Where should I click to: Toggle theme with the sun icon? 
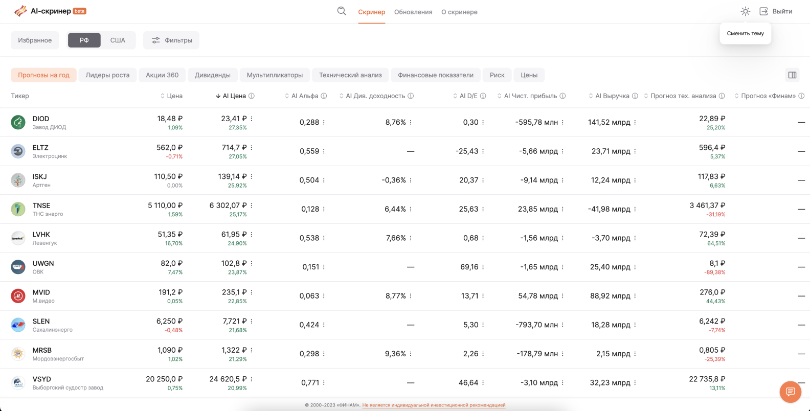point(746,11)
